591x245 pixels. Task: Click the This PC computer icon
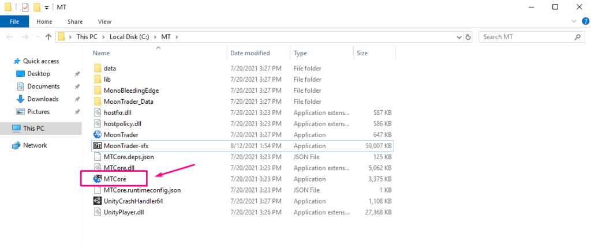(x=16, y=129)
